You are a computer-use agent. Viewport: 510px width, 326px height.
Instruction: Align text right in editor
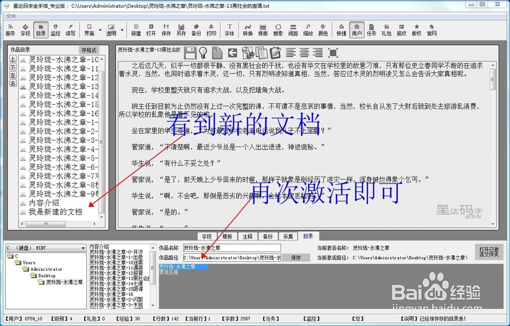317,53
